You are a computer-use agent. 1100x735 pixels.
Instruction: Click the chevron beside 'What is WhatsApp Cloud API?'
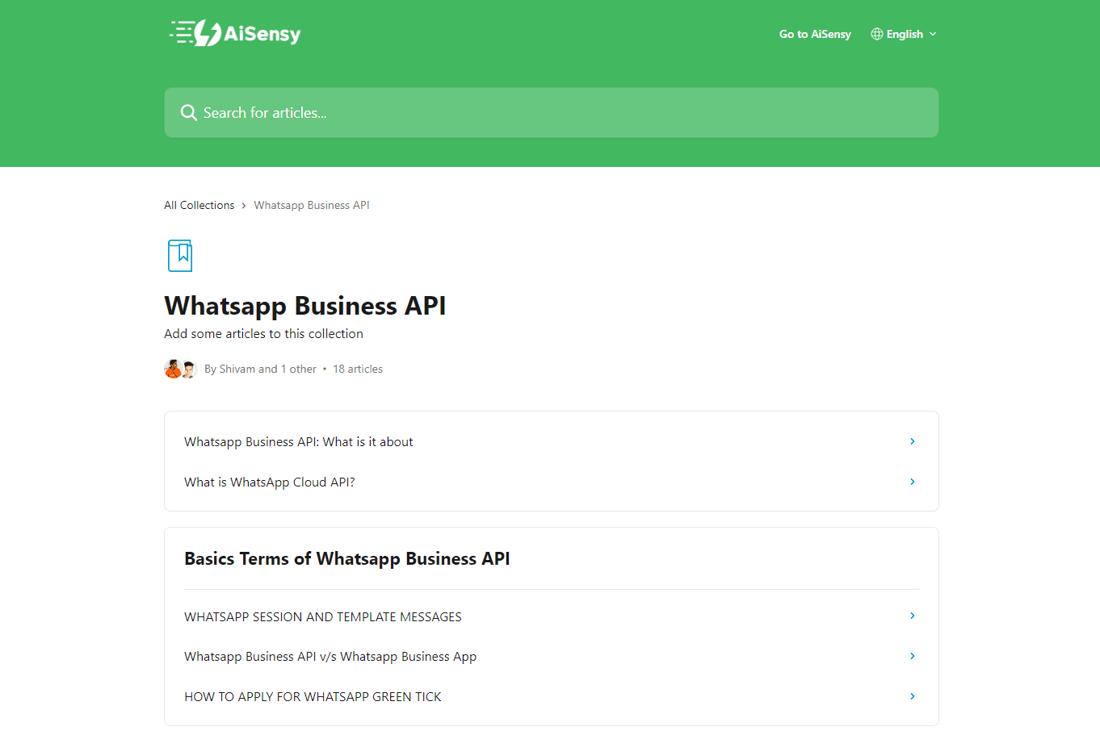[x=912, y=482]
